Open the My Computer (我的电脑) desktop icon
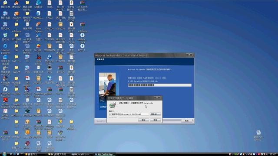This screenshot has width=278, height=156. point(5,15)
